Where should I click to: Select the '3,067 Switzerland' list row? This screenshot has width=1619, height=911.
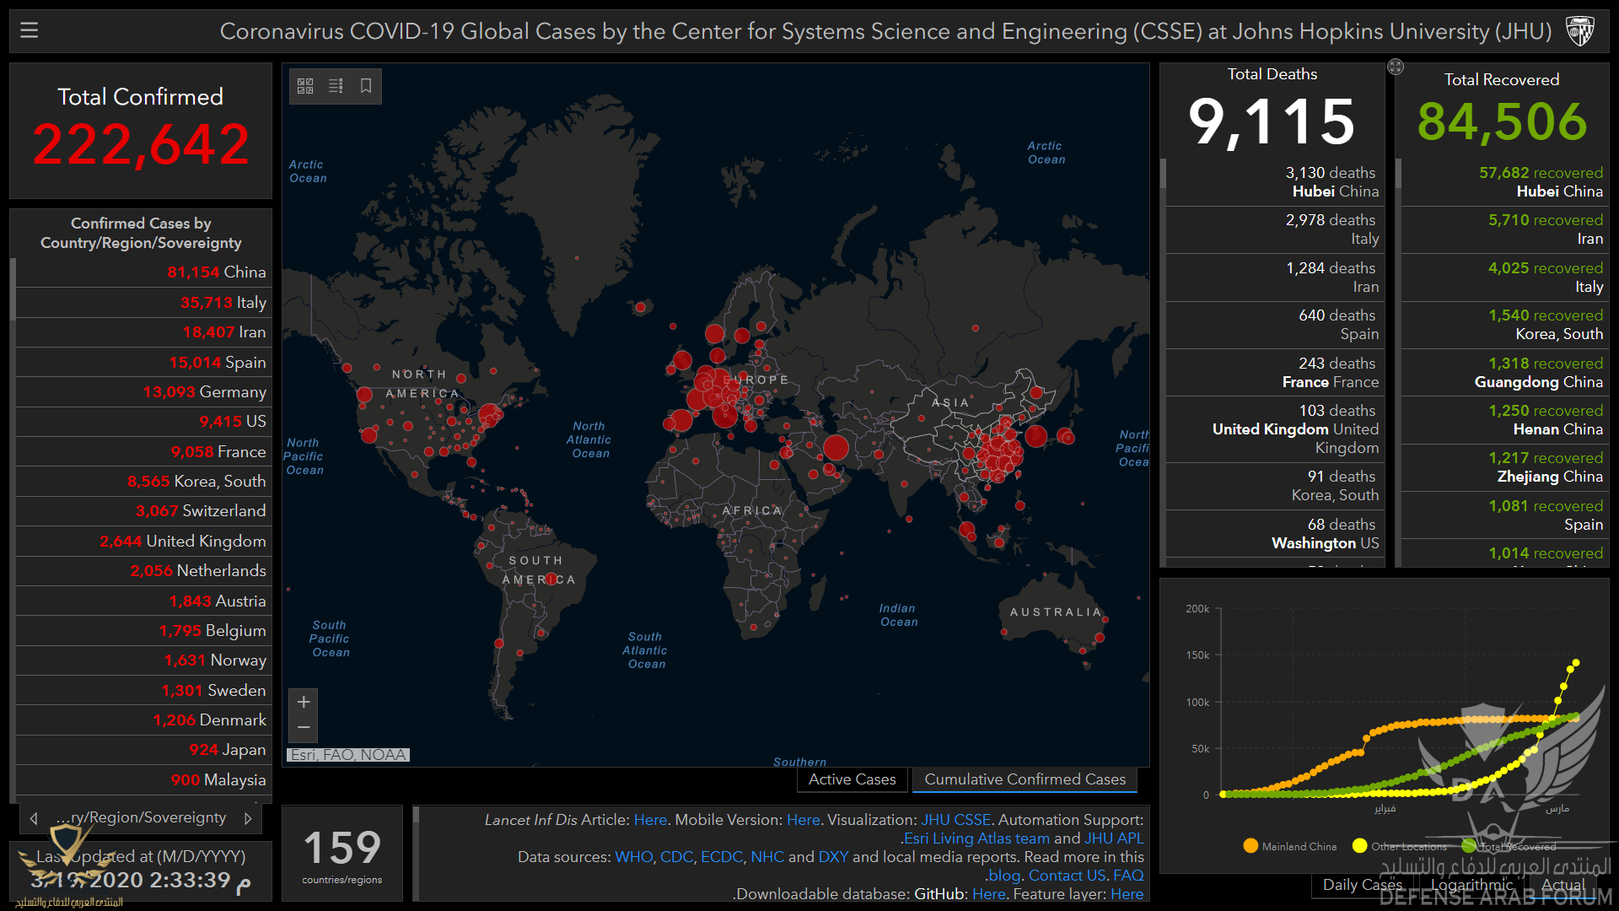pos(143,511)
